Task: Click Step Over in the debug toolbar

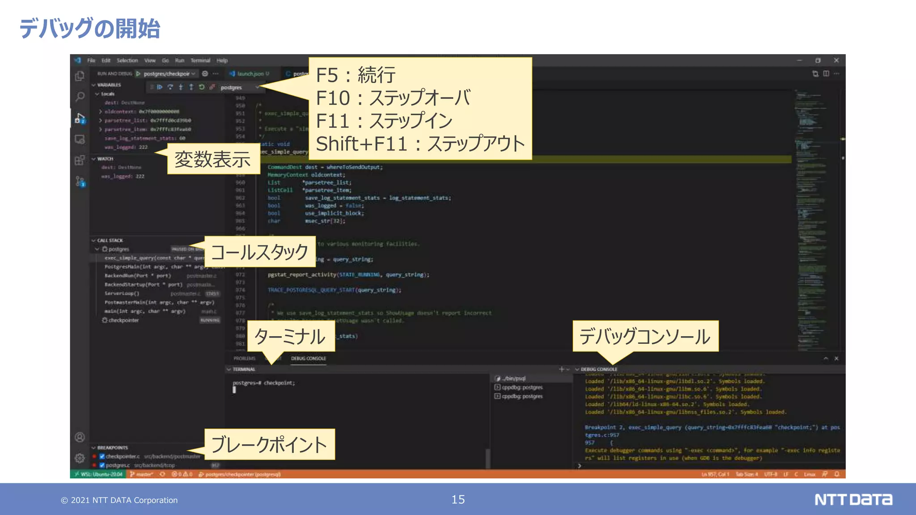Action: (x=170, y=87)
